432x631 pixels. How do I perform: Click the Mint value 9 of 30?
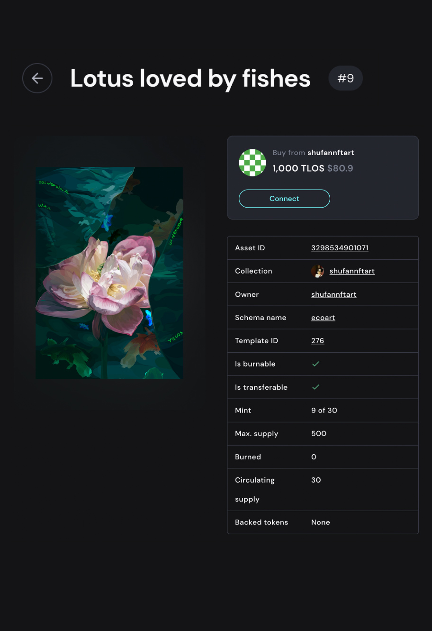click(x=324, y=411)
